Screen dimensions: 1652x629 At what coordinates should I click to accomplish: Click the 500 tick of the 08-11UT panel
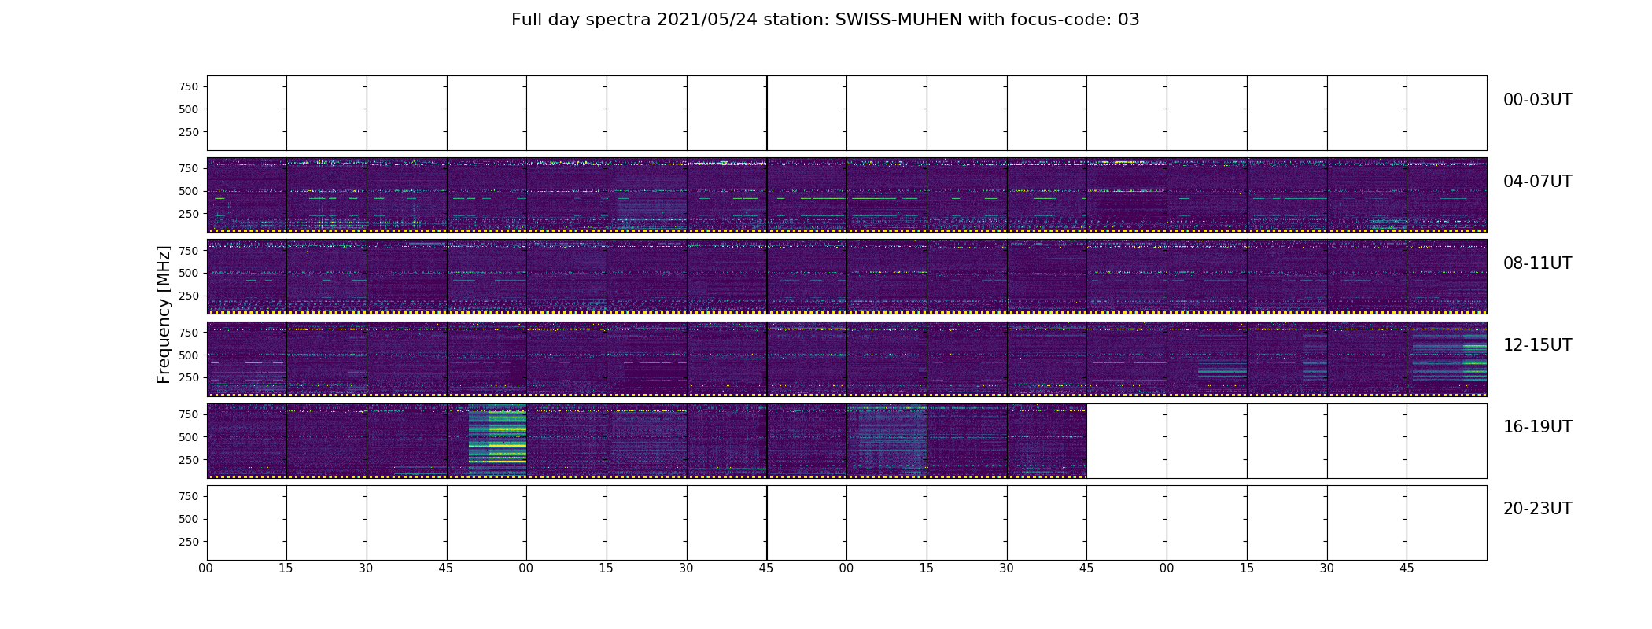(x=189, y=273)
